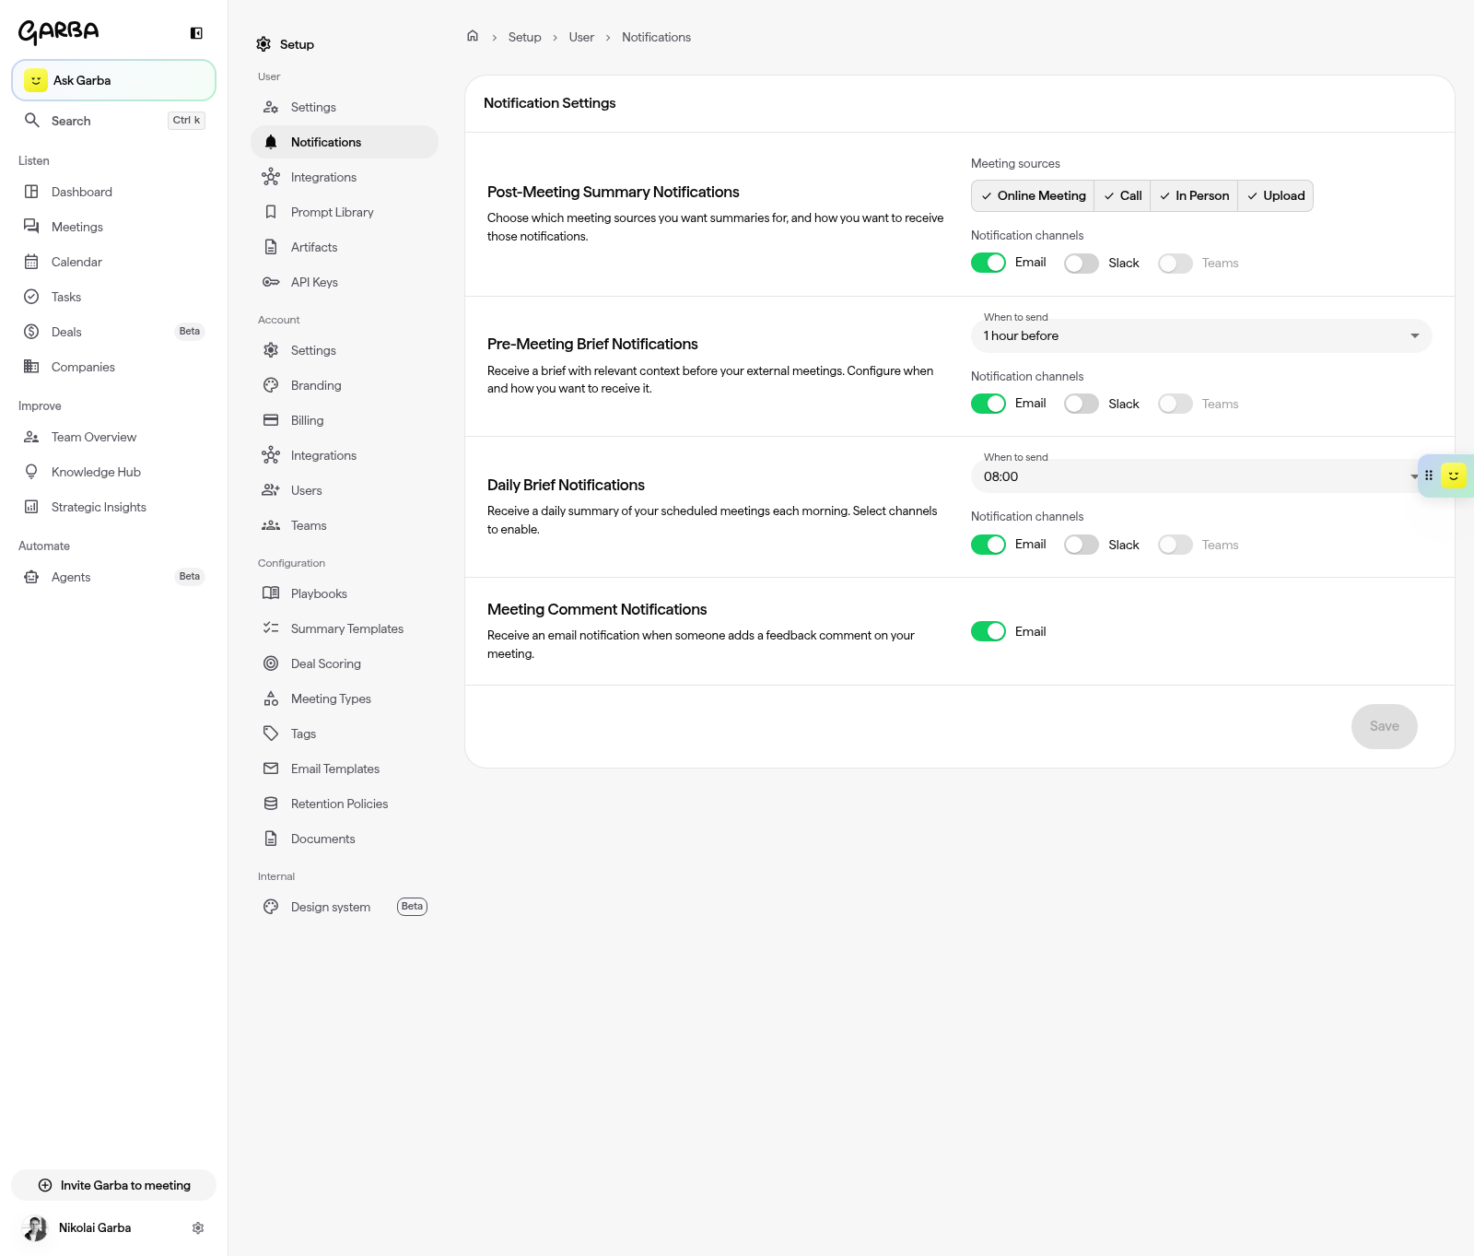Viewport: 1474px width, 1256px height.
Task: Enable the Slack toggle for Pre-Meeting Brief
Action: (x=1082, y=404)
